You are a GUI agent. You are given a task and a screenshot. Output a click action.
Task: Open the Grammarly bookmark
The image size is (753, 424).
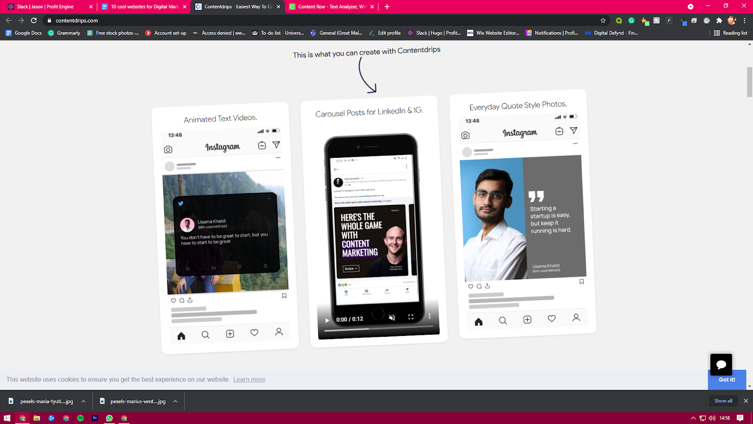[64, 33]
